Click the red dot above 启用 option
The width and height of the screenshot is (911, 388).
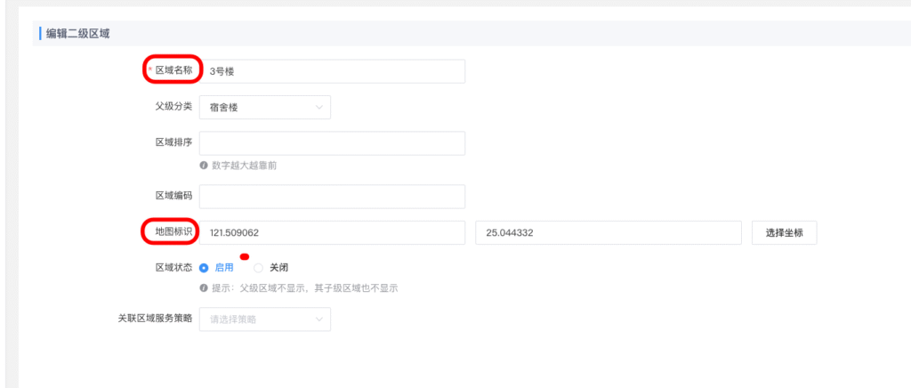tap(244, 256)
